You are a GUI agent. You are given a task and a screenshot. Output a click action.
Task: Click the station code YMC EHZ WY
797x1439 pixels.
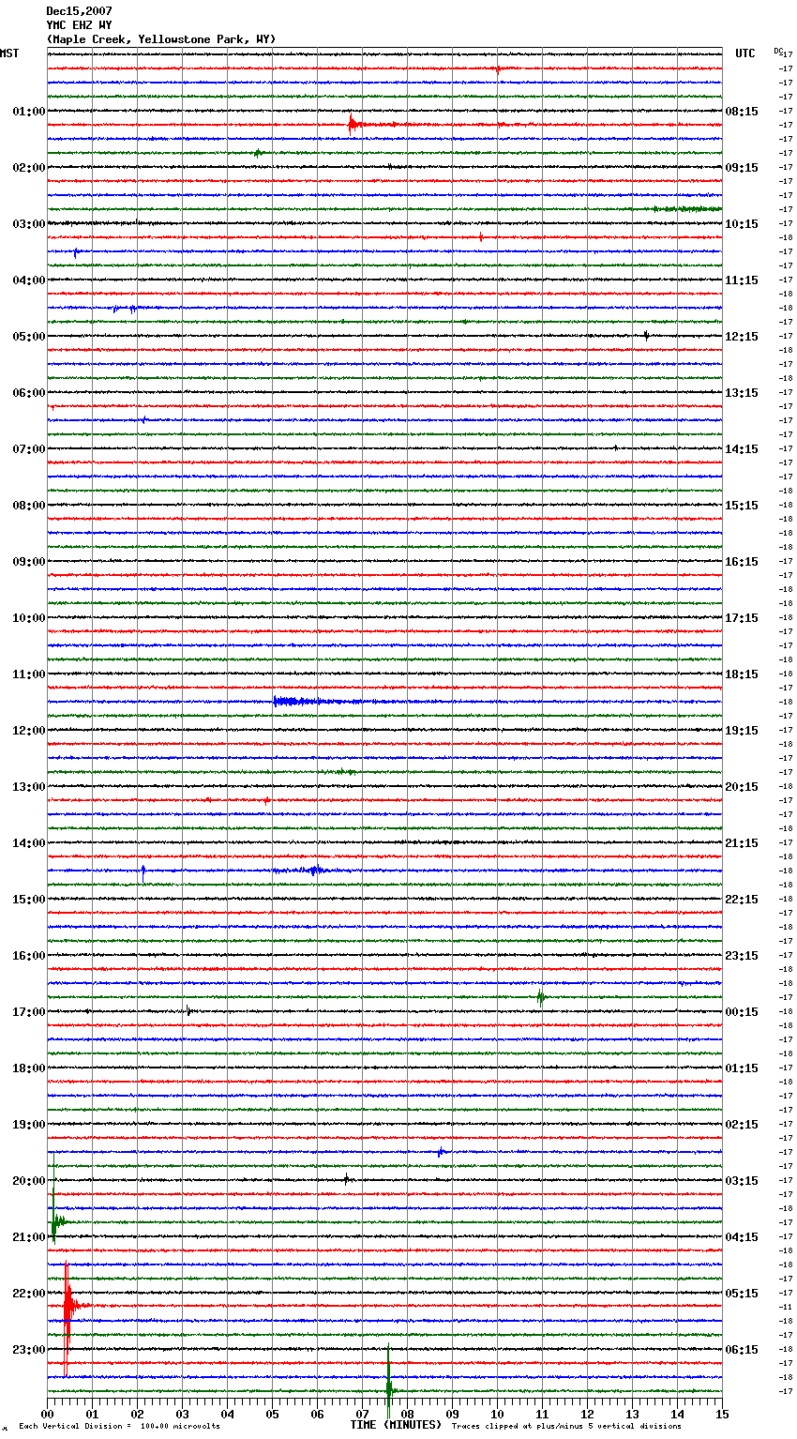80,25
